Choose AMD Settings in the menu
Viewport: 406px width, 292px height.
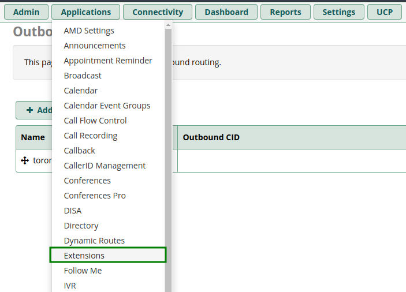click(89, 31)
